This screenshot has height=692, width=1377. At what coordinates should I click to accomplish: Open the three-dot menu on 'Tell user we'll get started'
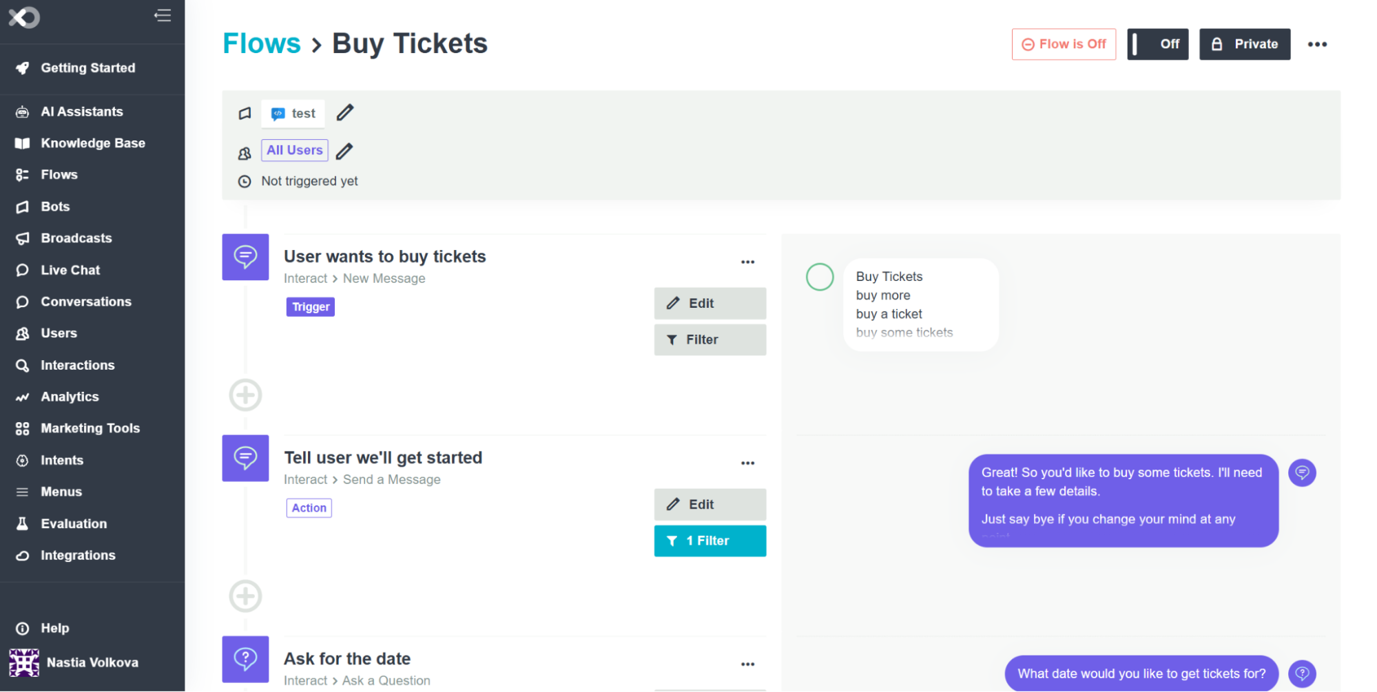[748, 462]
